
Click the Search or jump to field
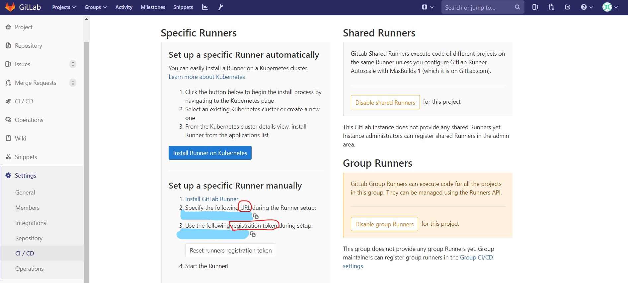[x=483, y=7]
